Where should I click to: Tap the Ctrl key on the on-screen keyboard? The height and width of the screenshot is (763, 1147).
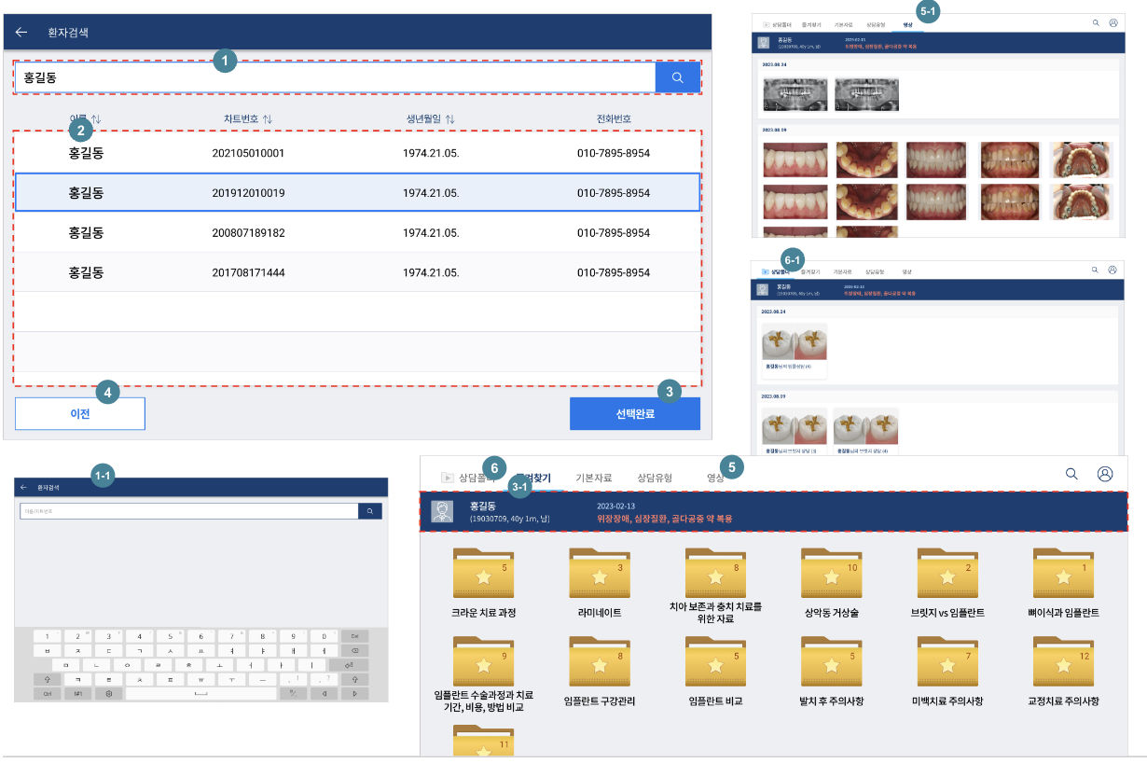click(48, 694)
